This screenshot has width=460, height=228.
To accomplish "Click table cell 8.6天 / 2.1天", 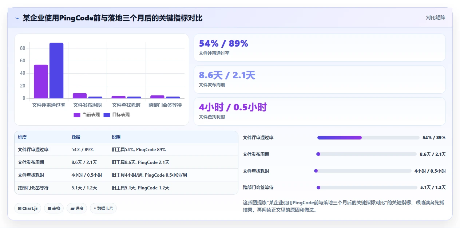I will pyautogui.click(x=84, y=162).
